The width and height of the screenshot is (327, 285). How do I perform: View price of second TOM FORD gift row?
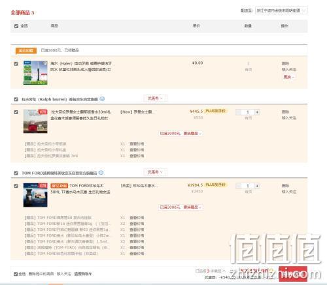(137, 224)
